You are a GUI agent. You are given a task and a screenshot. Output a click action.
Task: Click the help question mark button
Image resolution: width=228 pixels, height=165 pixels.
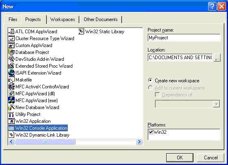(x=212, y=6)
